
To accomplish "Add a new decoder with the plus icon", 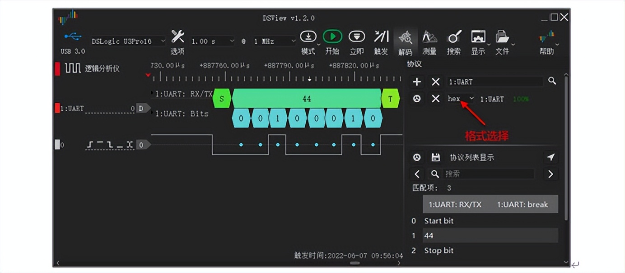I will point(417,82).
